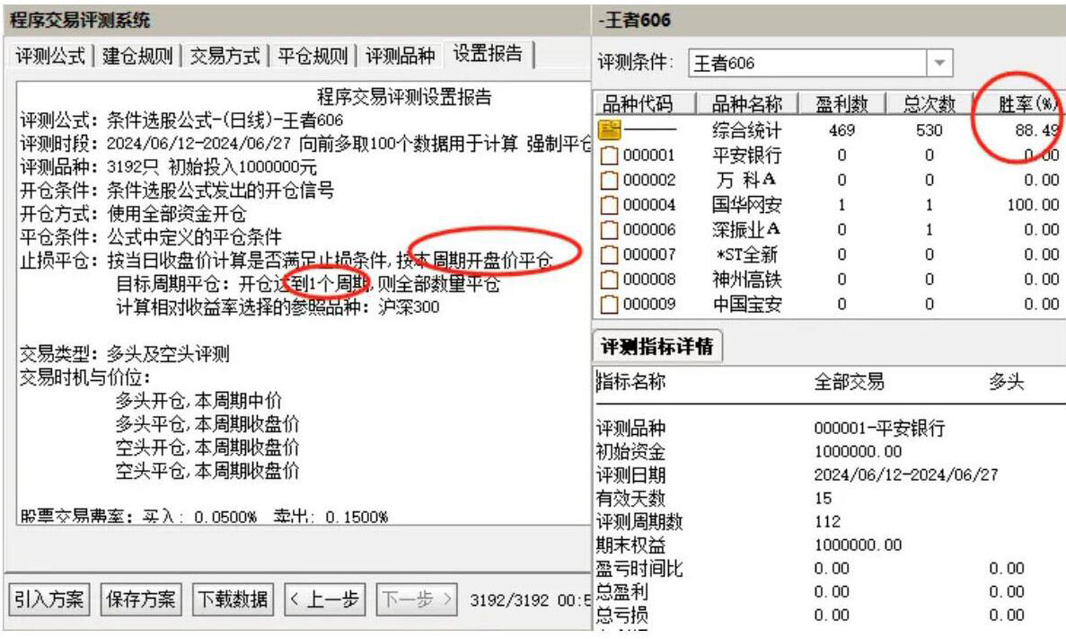
Task: Sort by the 盈利数 column header
Action: pos(841,104)
